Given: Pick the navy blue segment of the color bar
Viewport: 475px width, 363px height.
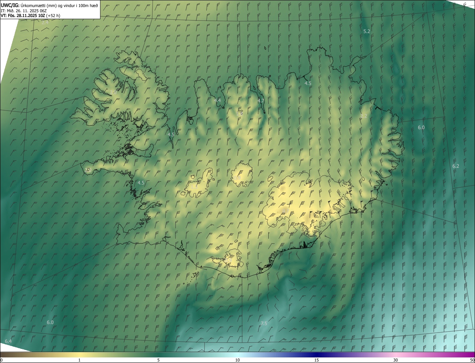Looking at the screenshot, I should [317, 355].
